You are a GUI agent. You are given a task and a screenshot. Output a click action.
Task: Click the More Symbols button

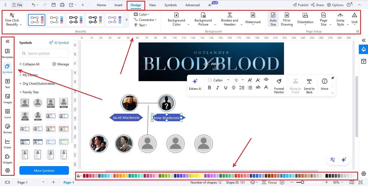(44, 170)
